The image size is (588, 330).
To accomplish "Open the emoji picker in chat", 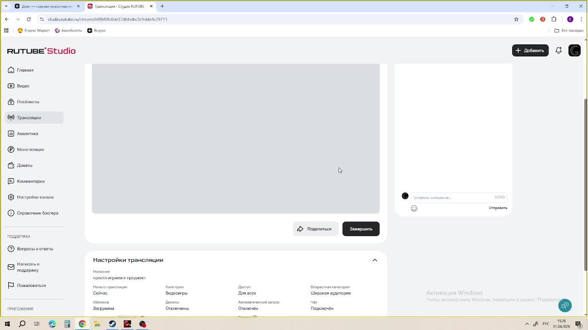I will click(x=414, y=209).
